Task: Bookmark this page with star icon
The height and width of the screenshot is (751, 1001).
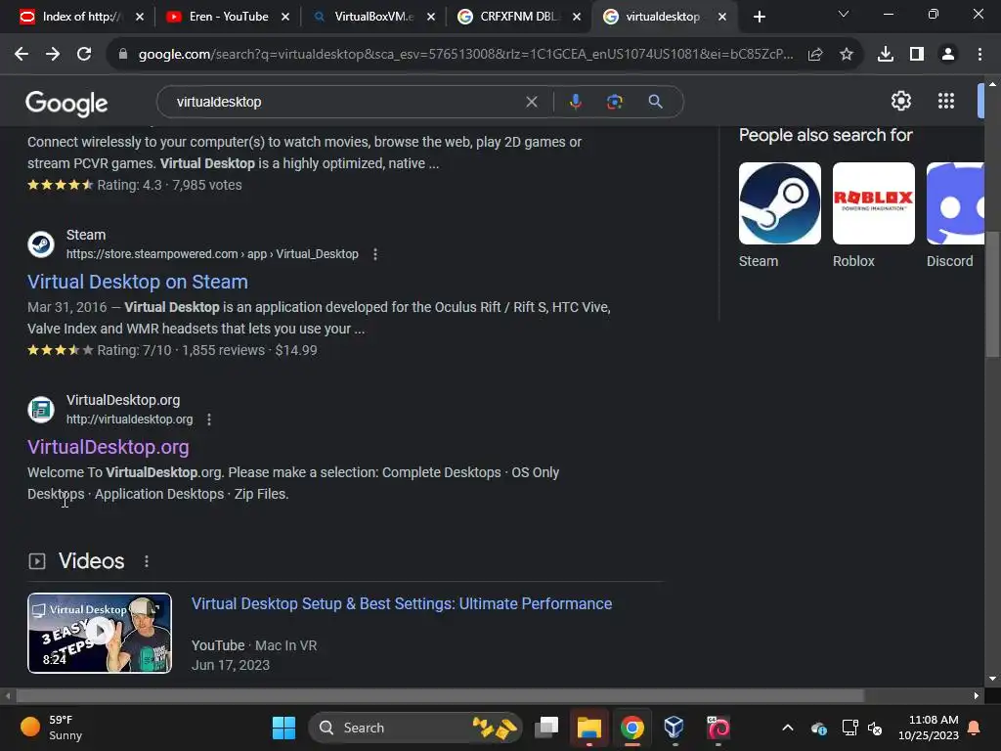Action: tap(847, 55)
